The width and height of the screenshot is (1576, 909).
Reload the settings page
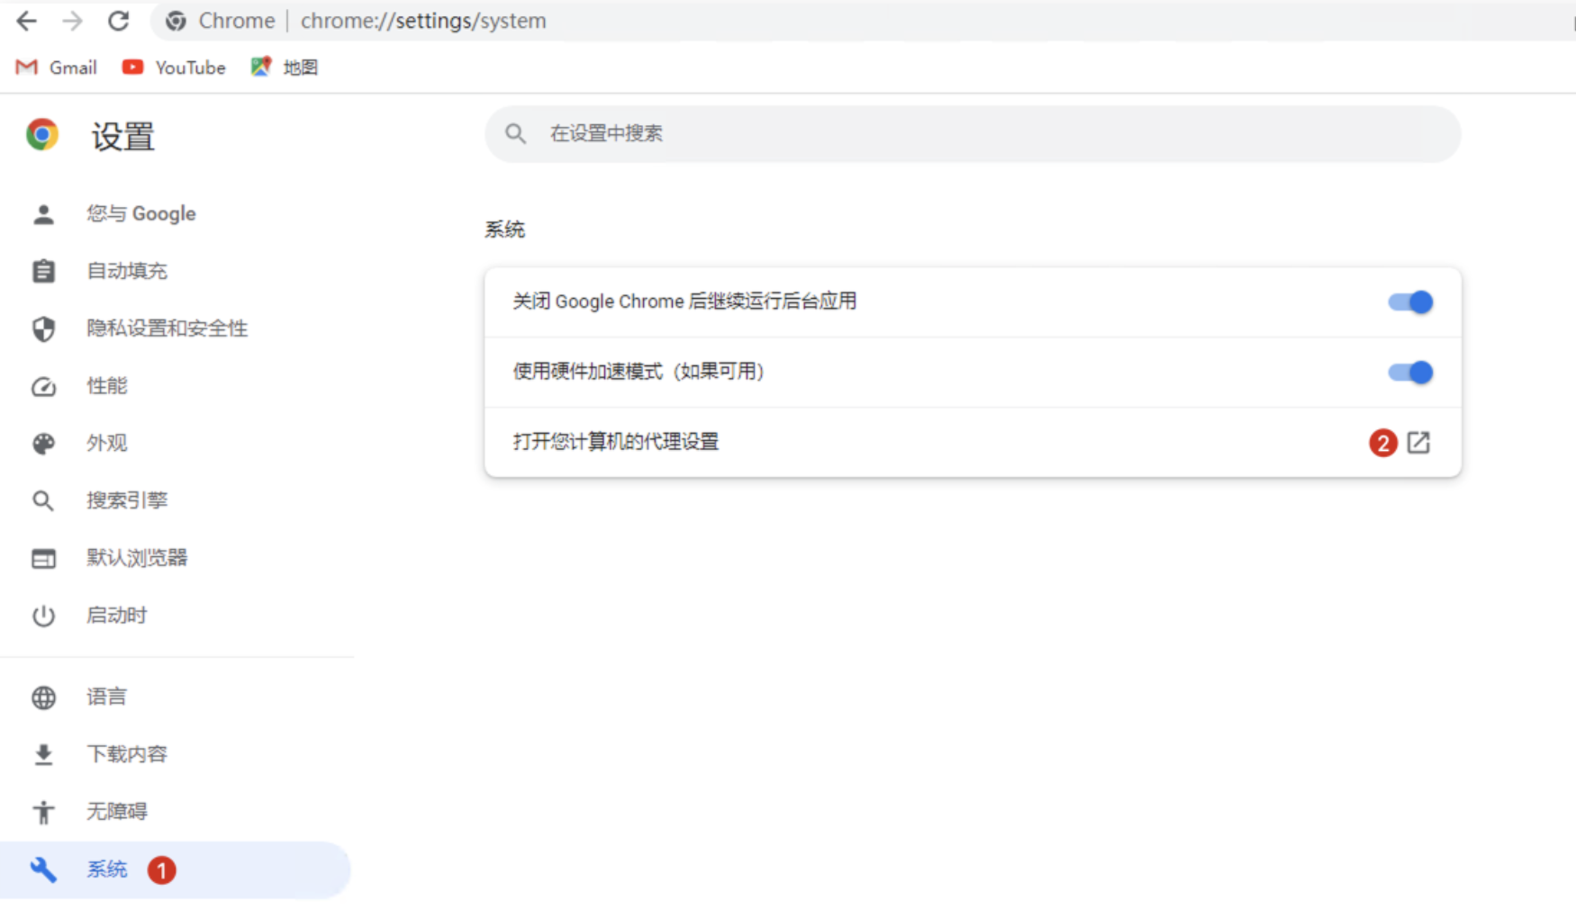pos(118,21)
